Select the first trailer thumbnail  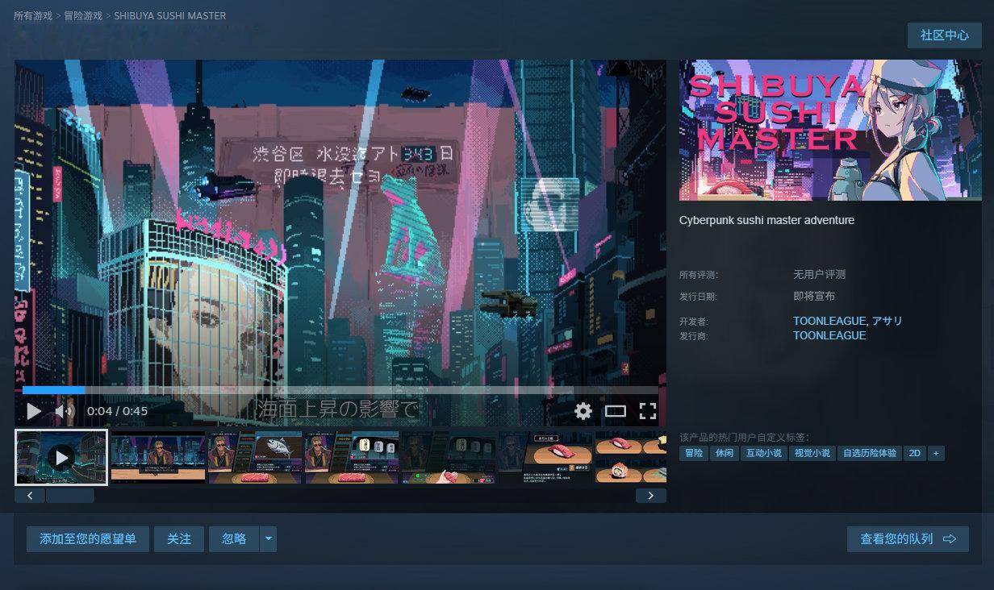(x=61, y=457)
